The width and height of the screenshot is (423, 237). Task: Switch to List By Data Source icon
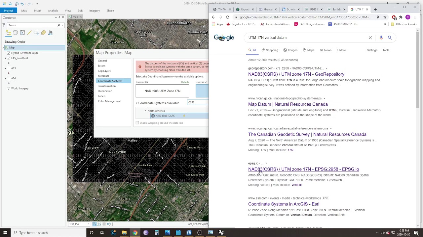pos(15,33)
